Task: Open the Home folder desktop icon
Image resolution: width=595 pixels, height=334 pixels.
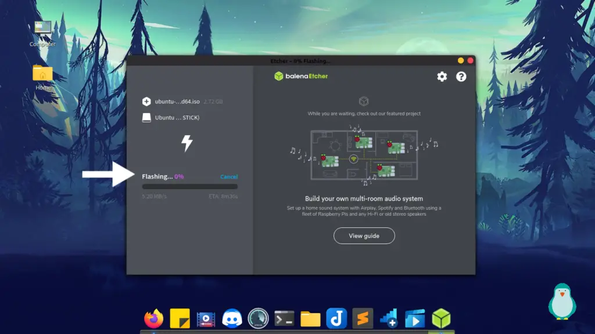Action: pyautogui.click(x=43, y=77)
